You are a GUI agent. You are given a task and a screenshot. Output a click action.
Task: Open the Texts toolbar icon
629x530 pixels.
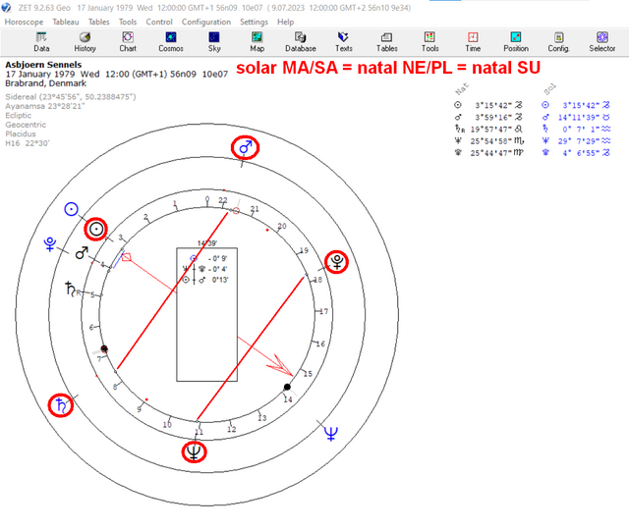[344, 42]
